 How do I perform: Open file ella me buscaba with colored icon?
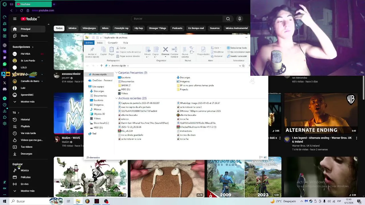pos(186,115)
